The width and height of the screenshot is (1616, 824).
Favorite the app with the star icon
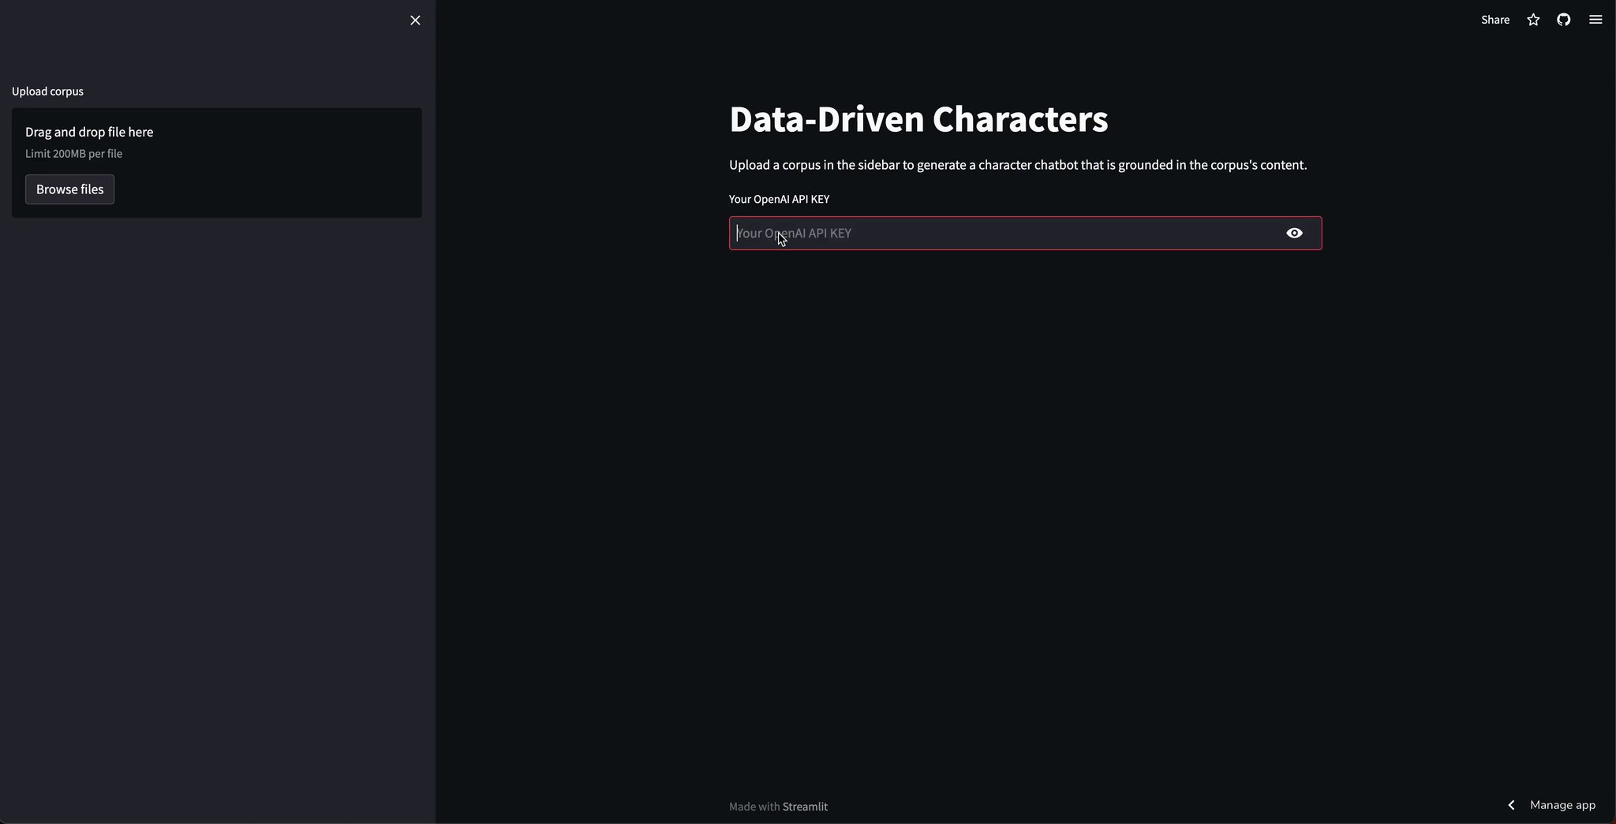point(1533,20)
